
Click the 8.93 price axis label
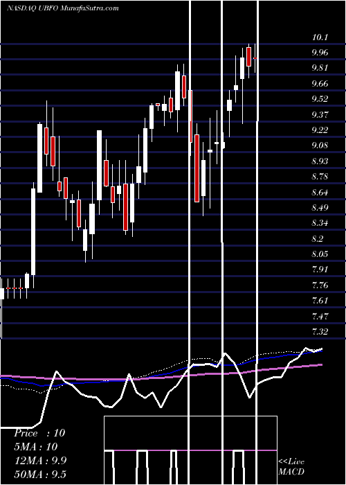(x=320, y=161)
